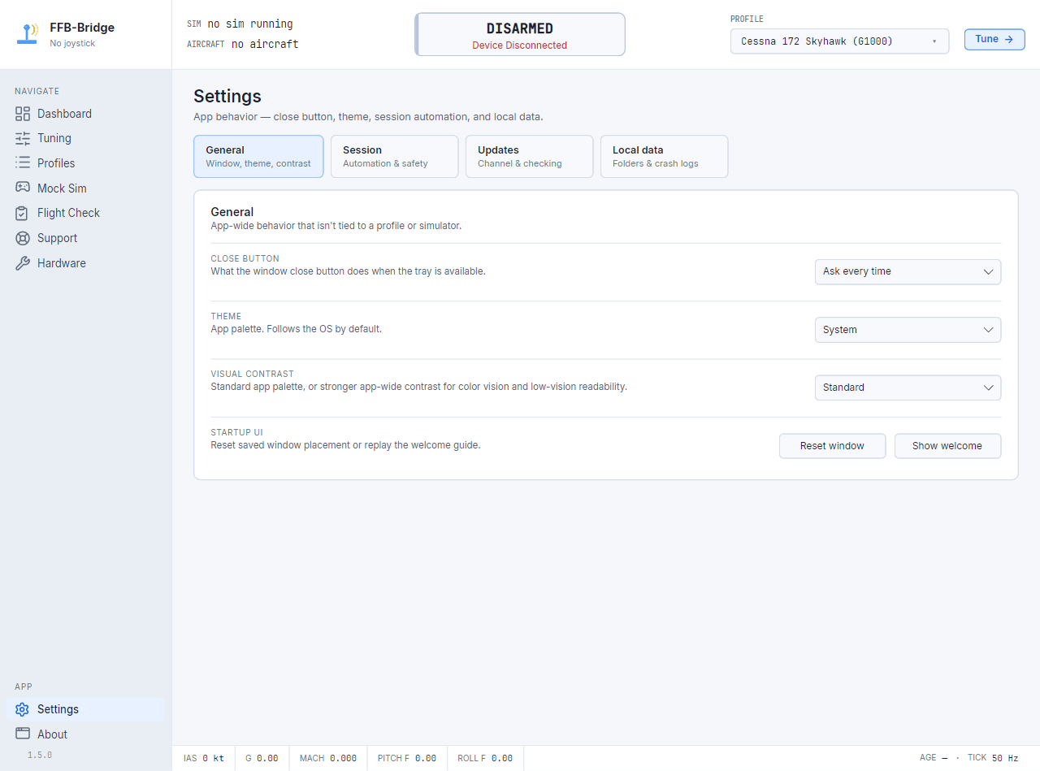Click the Flight Check clipboard icon

23,213
